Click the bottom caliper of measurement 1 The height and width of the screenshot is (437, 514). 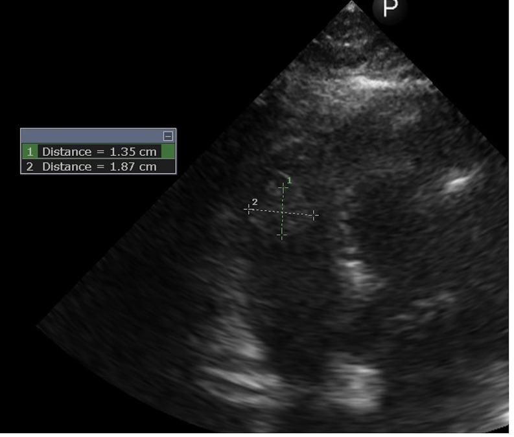coord(281,235)
